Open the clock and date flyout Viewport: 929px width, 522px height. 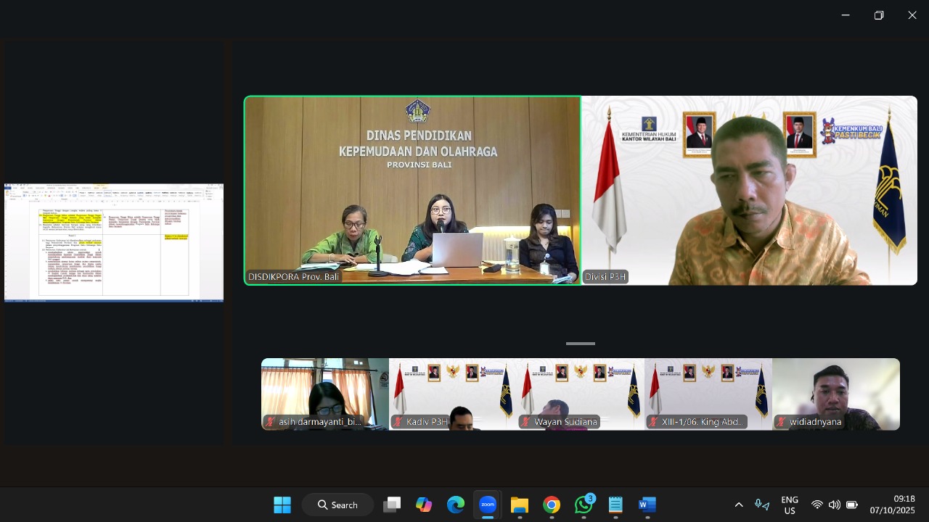[x=894, y=505]
